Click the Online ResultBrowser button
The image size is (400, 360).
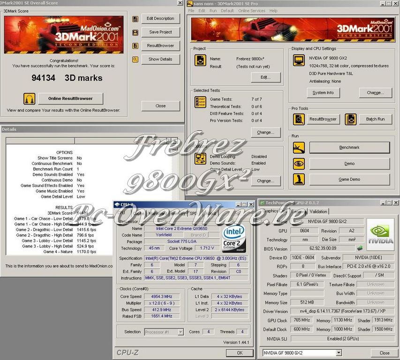(71, 98)
